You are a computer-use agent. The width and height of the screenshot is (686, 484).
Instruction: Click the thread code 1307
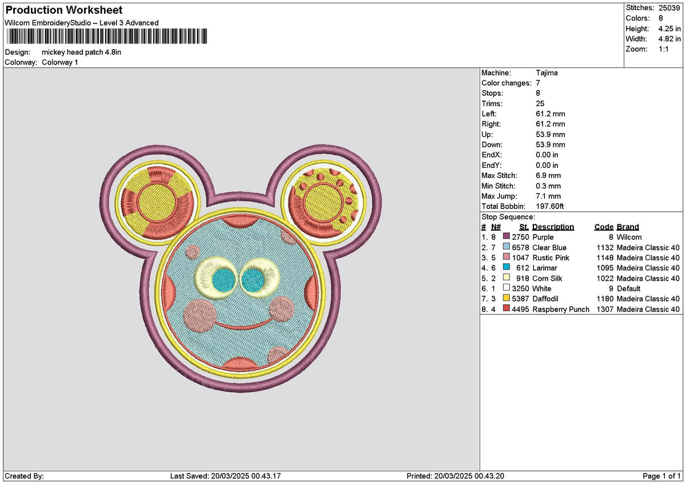tap(605, 309)
